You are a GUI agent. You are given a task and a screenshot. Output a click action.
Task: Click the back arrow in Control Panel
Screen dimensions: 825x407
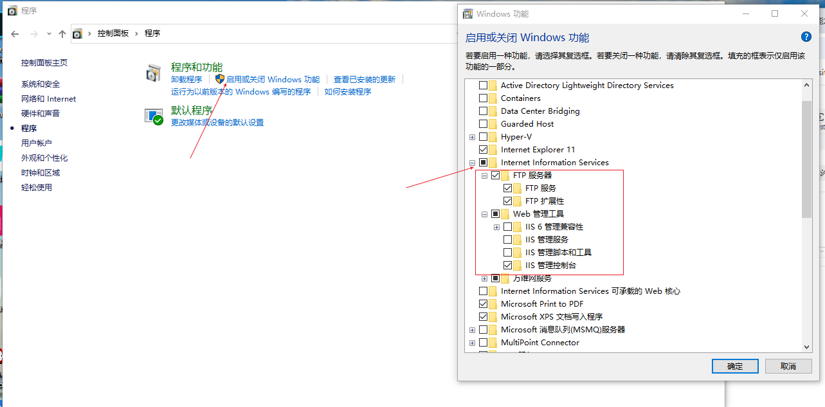(15, 33)
